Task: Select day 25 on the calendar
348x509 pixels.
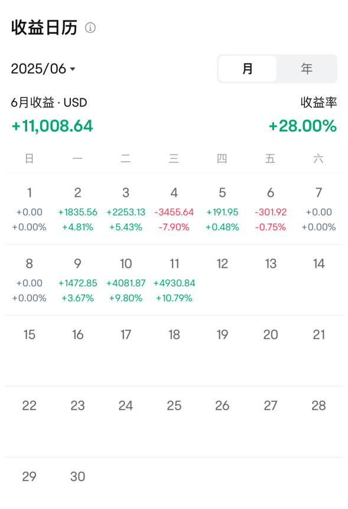Action: [x=174, y=405]
